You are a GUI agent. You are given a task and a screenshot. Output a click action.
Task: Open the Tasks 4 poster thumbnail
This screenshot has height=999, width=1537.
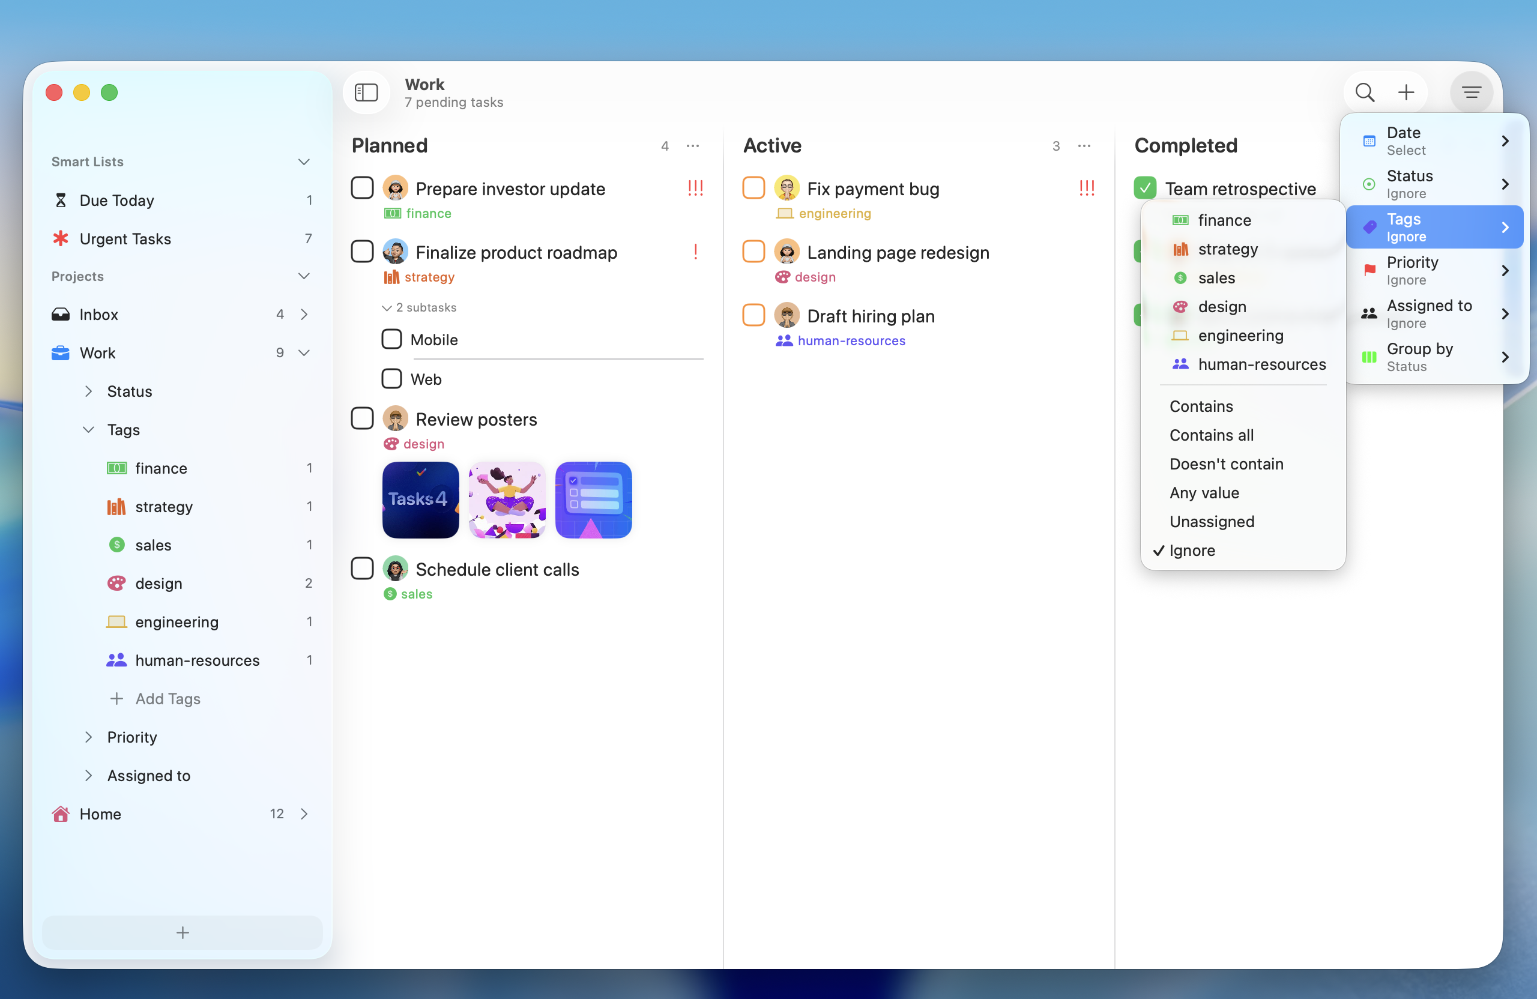click(x=420, y=500)
